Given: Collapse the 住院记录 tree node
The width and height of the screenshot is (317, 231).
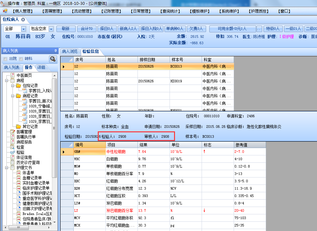Looking at the screenshot, I should click(x=13, y=86).
